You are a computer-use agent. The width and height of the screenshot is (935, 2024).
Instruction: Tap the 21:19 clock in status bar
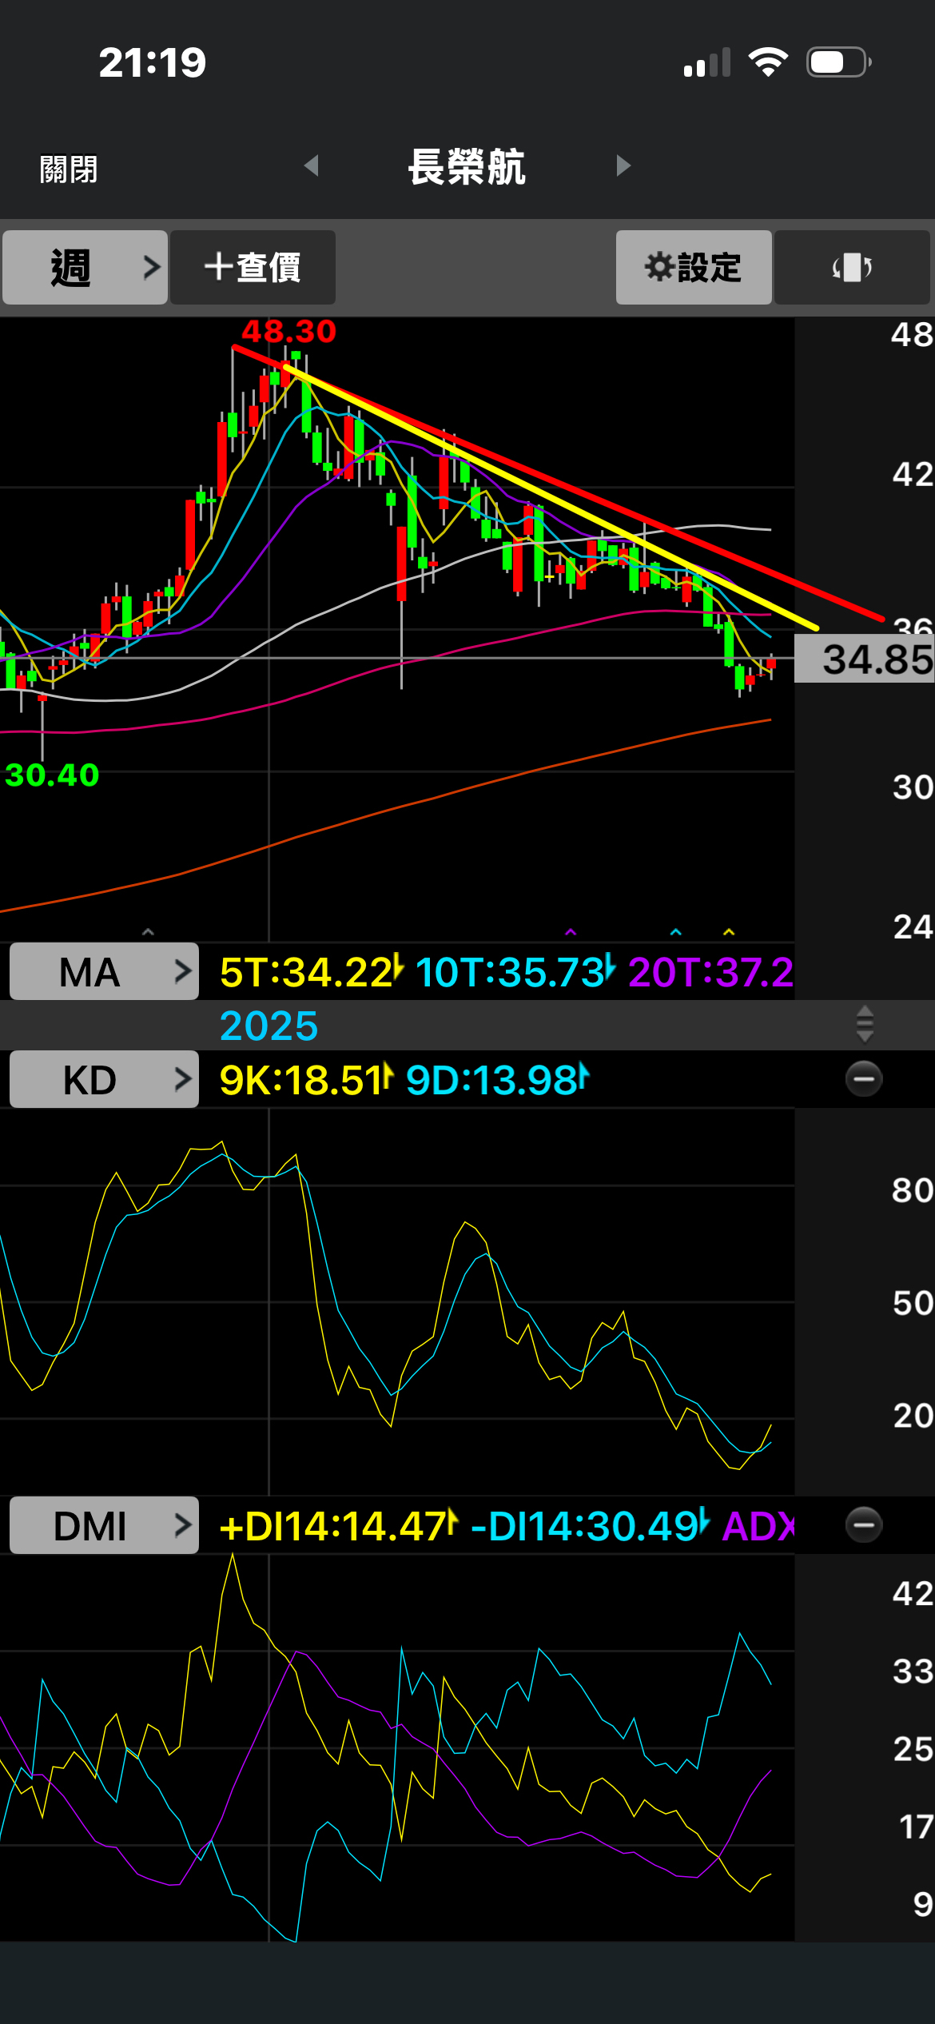(152, 62)
